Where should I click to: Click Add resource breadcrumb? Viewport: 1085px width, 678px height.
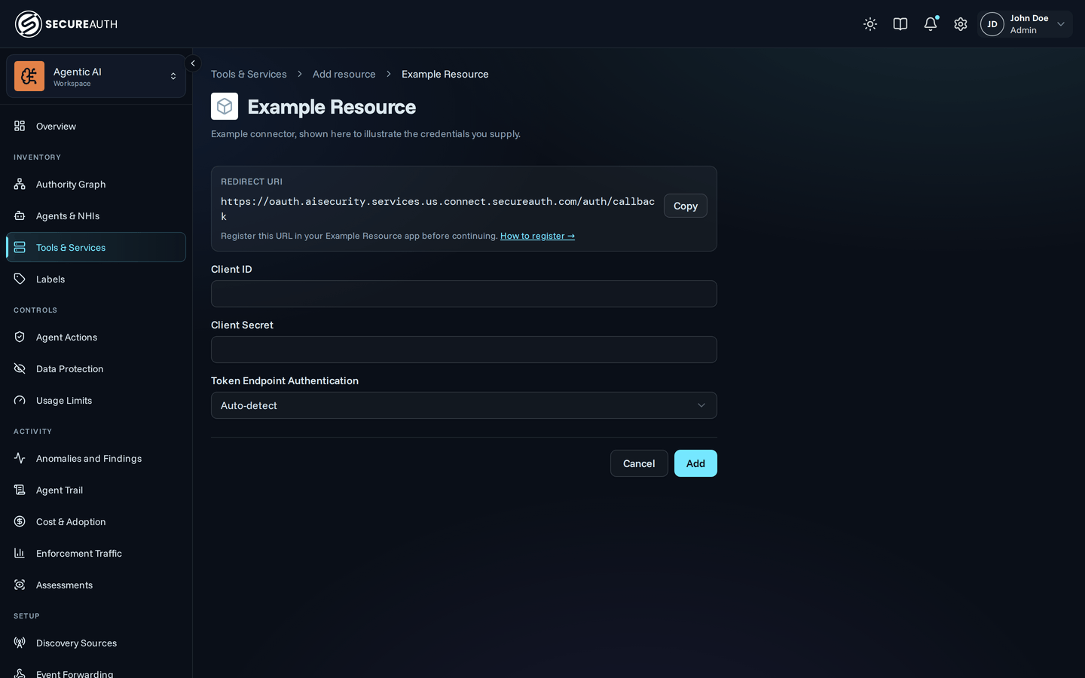click(344, 74)
